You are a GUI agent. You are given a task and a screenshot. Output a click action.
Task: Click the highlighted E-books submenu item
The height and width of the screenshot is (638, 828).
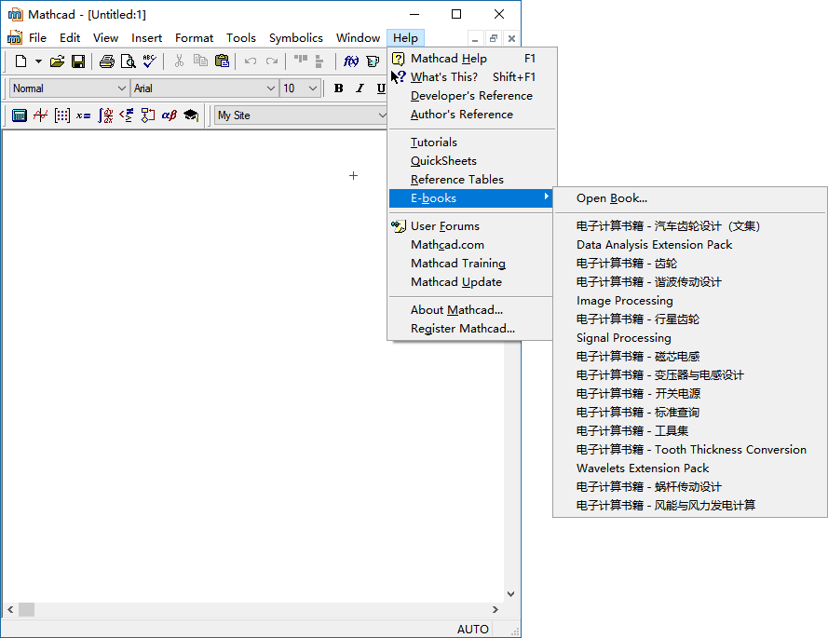(x=471, y=198)
